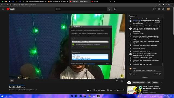174x98 pixels.
Task: Go to YouTube home via logo
Action: tap(11, 9)
